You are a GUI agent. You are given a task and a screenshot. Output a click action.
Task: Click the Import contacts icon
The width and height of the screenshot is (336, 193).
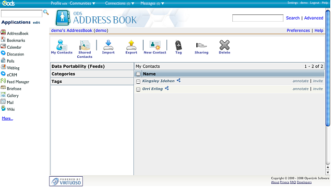[108, 46]
